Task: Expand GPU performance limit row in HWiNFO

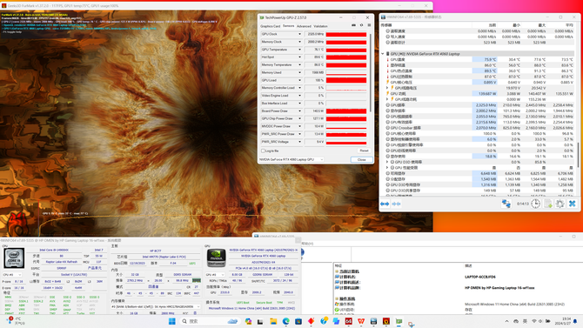Action: pyautogui.click(x=387, y=168)
